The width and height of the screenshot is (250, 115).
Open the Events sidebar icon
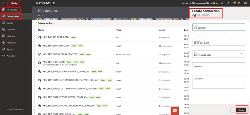[4, 23]
